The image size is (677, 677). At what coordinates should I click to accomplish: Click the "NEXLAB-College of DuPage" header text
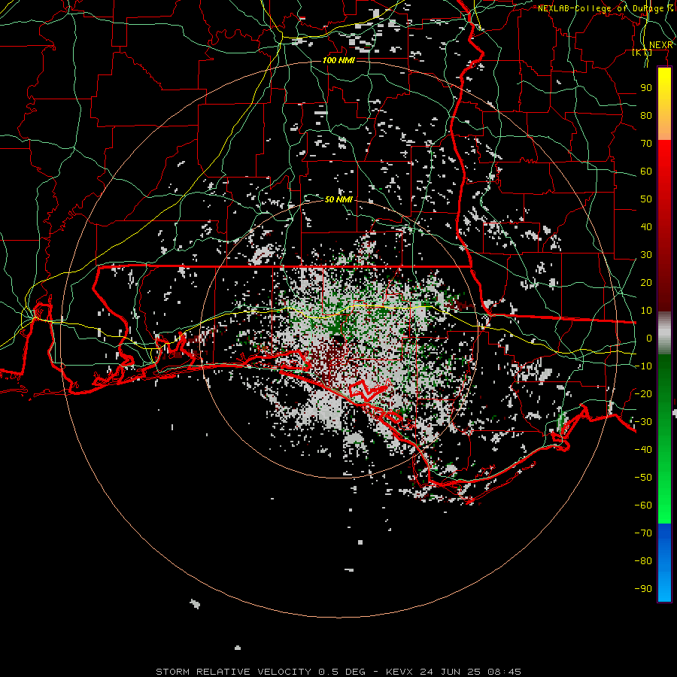(601, 8)
